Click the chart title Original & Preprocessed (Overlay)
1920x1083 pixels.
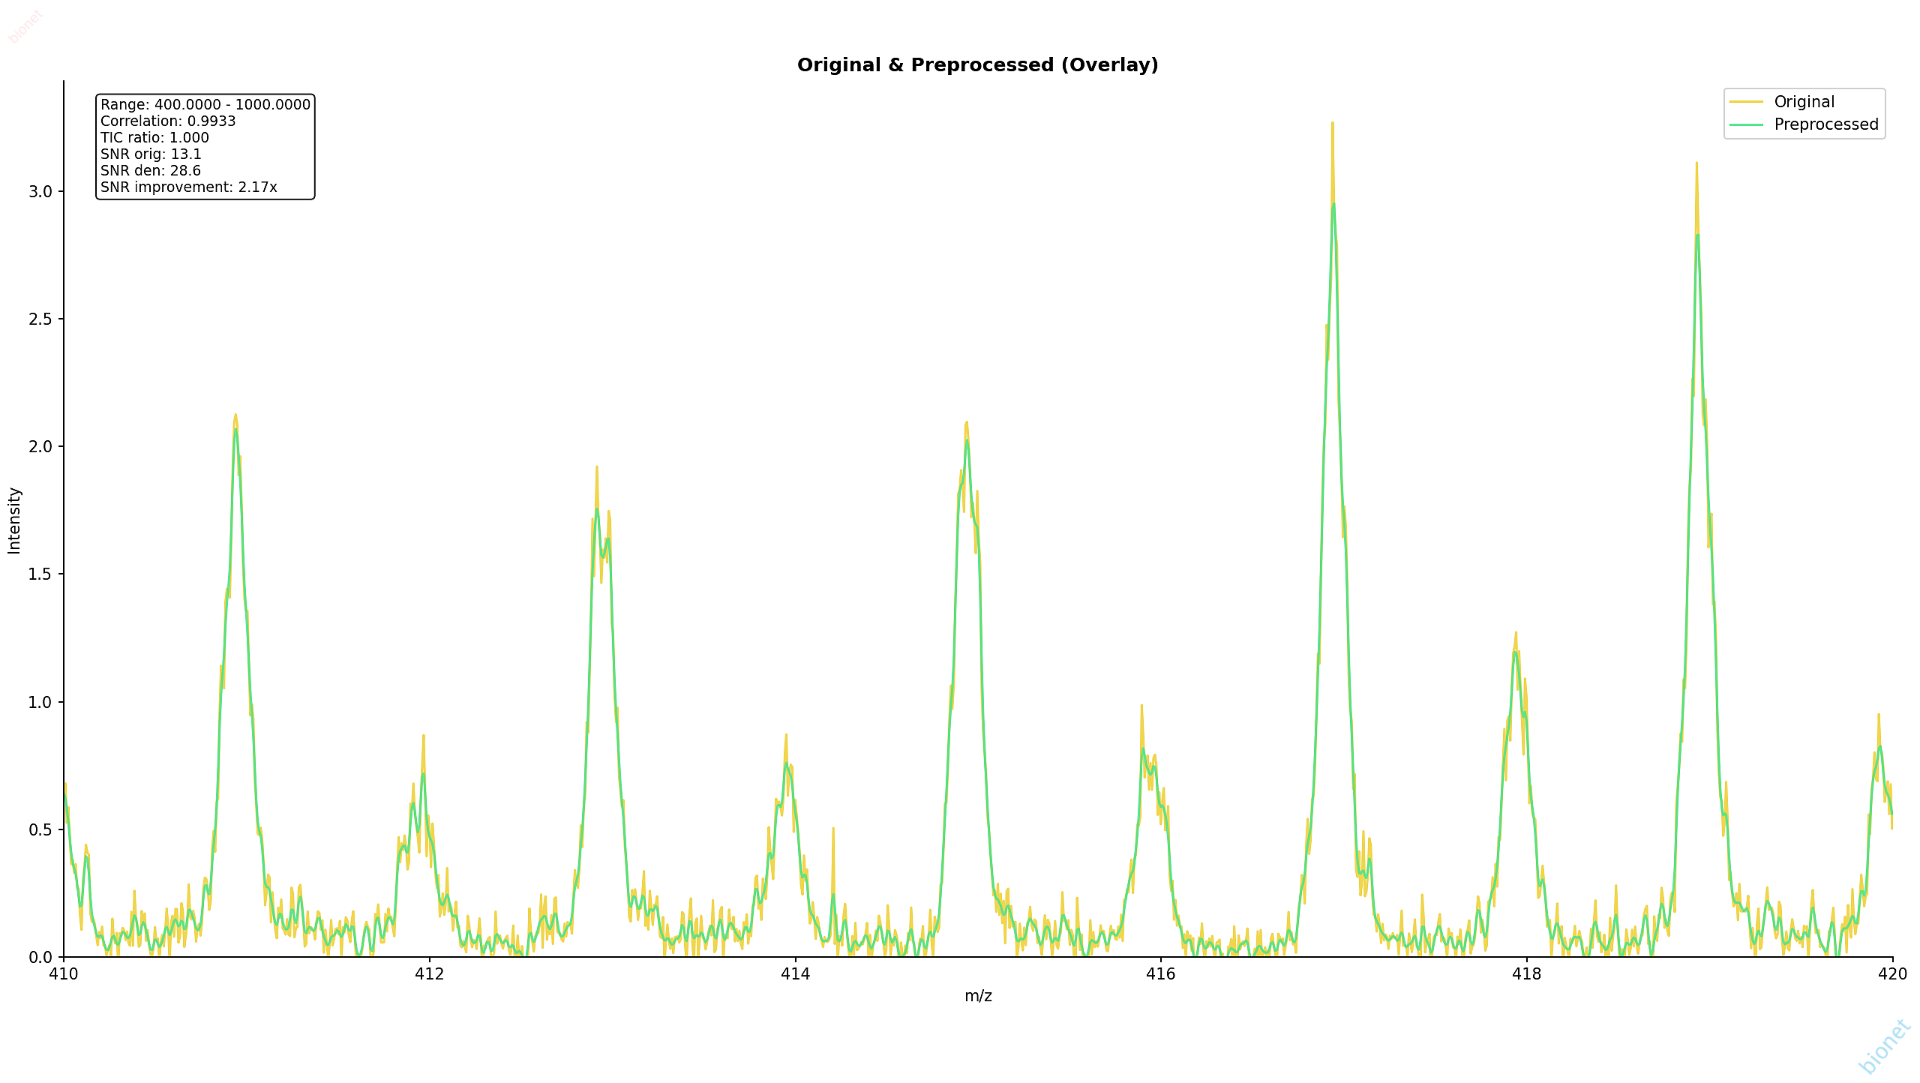[977, 65]
